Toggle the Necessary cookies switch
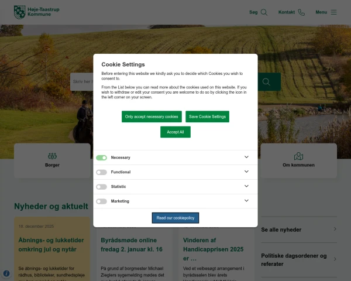The height and width of the screenshot is (281, 351). tap(101, 157)
